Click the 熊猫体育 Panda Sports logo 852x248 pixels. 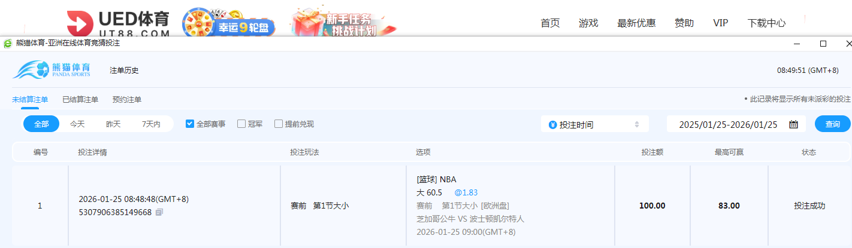(x=52, y=70)
